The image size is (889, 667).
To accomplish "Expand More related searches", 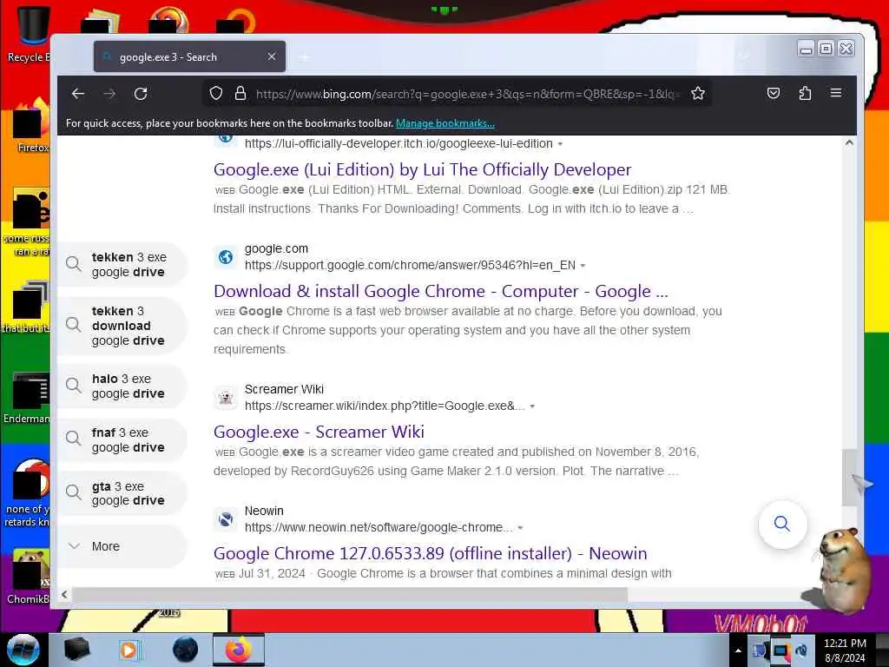I will tap(122, 546).
